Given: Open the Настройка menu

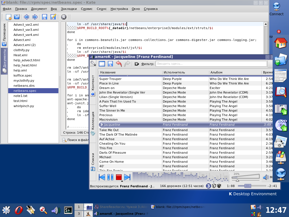Looking at the screenshot, I should click(x=119, y=9).
